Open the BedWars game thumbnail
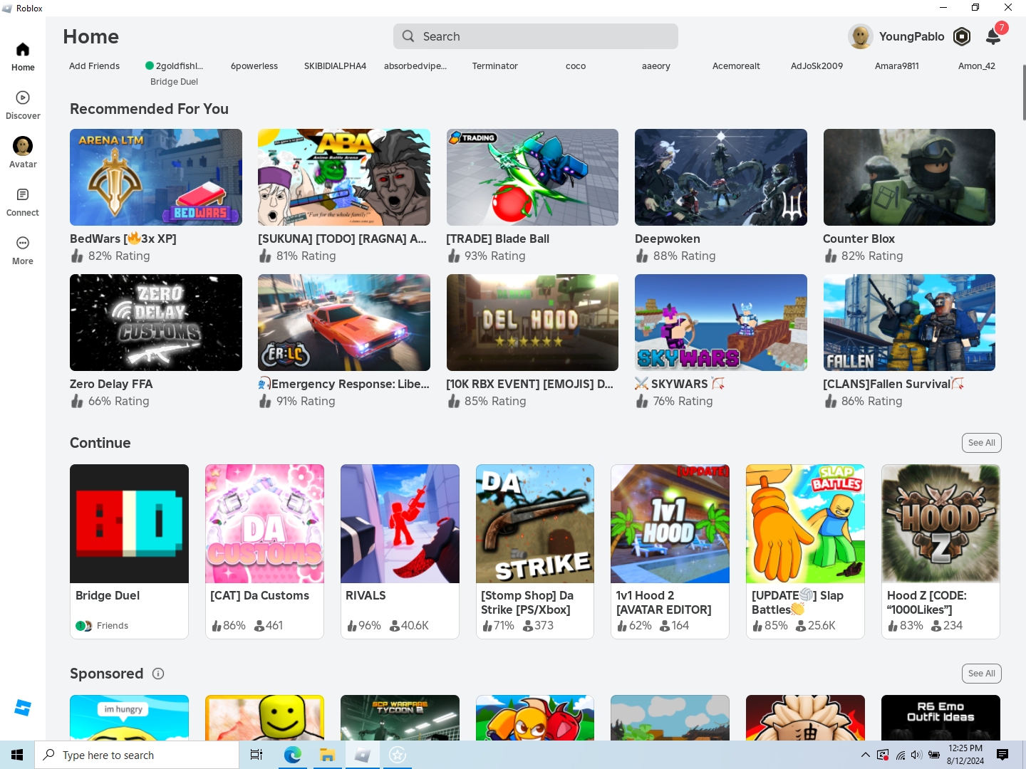Image resolution: width=1026 pixels, height=769 pixels. 156,177
